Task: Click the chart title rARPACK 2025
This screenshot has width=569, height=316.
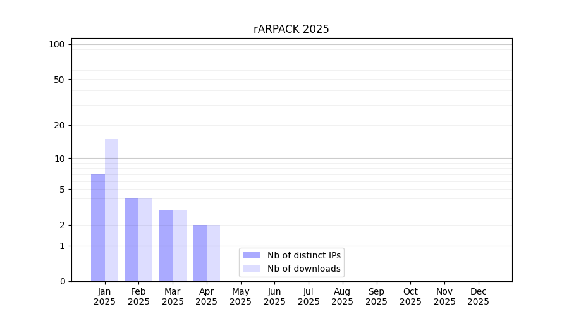Action: pyautogui.click(x=291, y=29)
